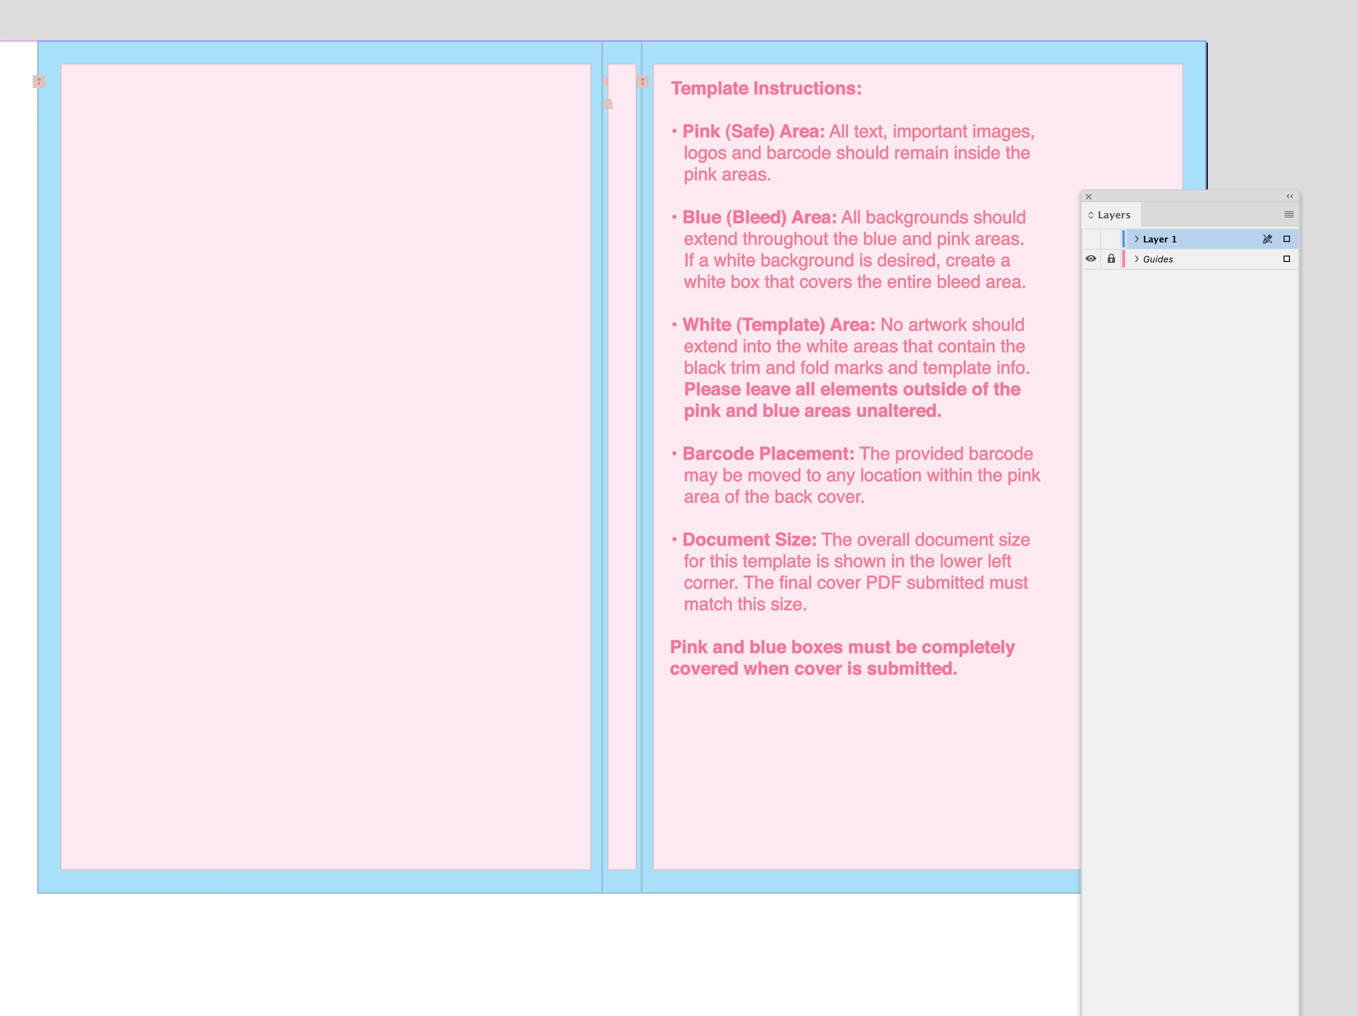
Task: Unlock the Guides layer lock icon
Action: [x=1111, y=259]
